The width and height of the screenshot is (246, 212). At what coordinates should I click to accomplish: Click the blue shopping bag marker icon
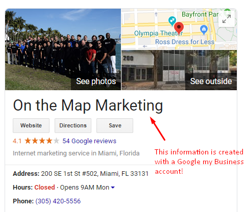[204, 30]
